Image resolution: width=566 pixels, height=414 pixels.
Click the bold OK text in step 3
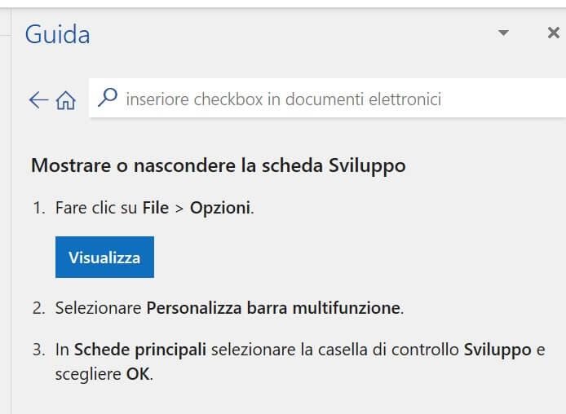137,375
